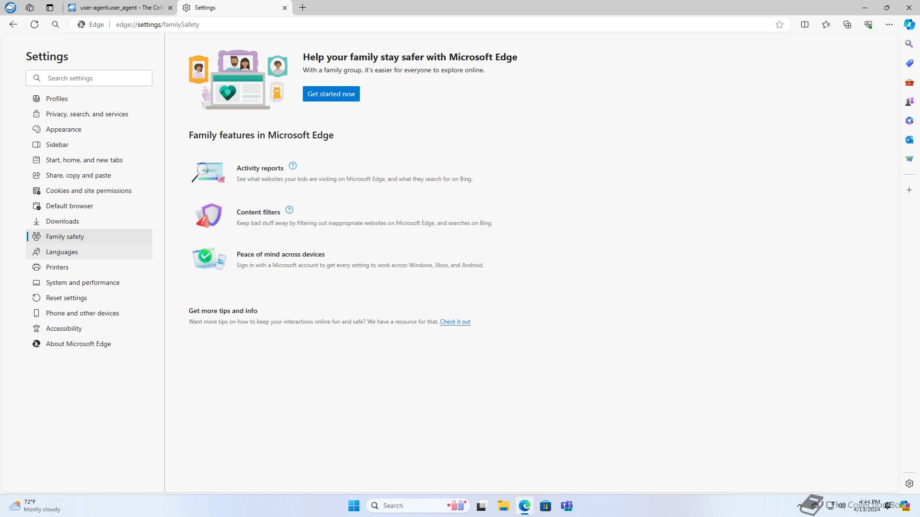The image size is (920, 517).
Task: Open the sidebar Search icon
Action: [909, 44]
